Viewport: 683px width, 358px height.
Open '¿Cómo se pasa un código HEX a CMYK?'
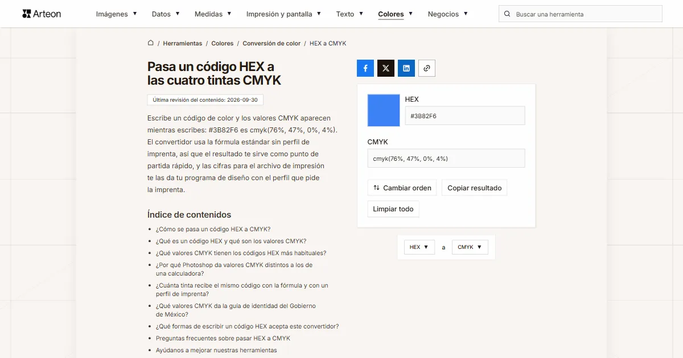click(213, 229)
